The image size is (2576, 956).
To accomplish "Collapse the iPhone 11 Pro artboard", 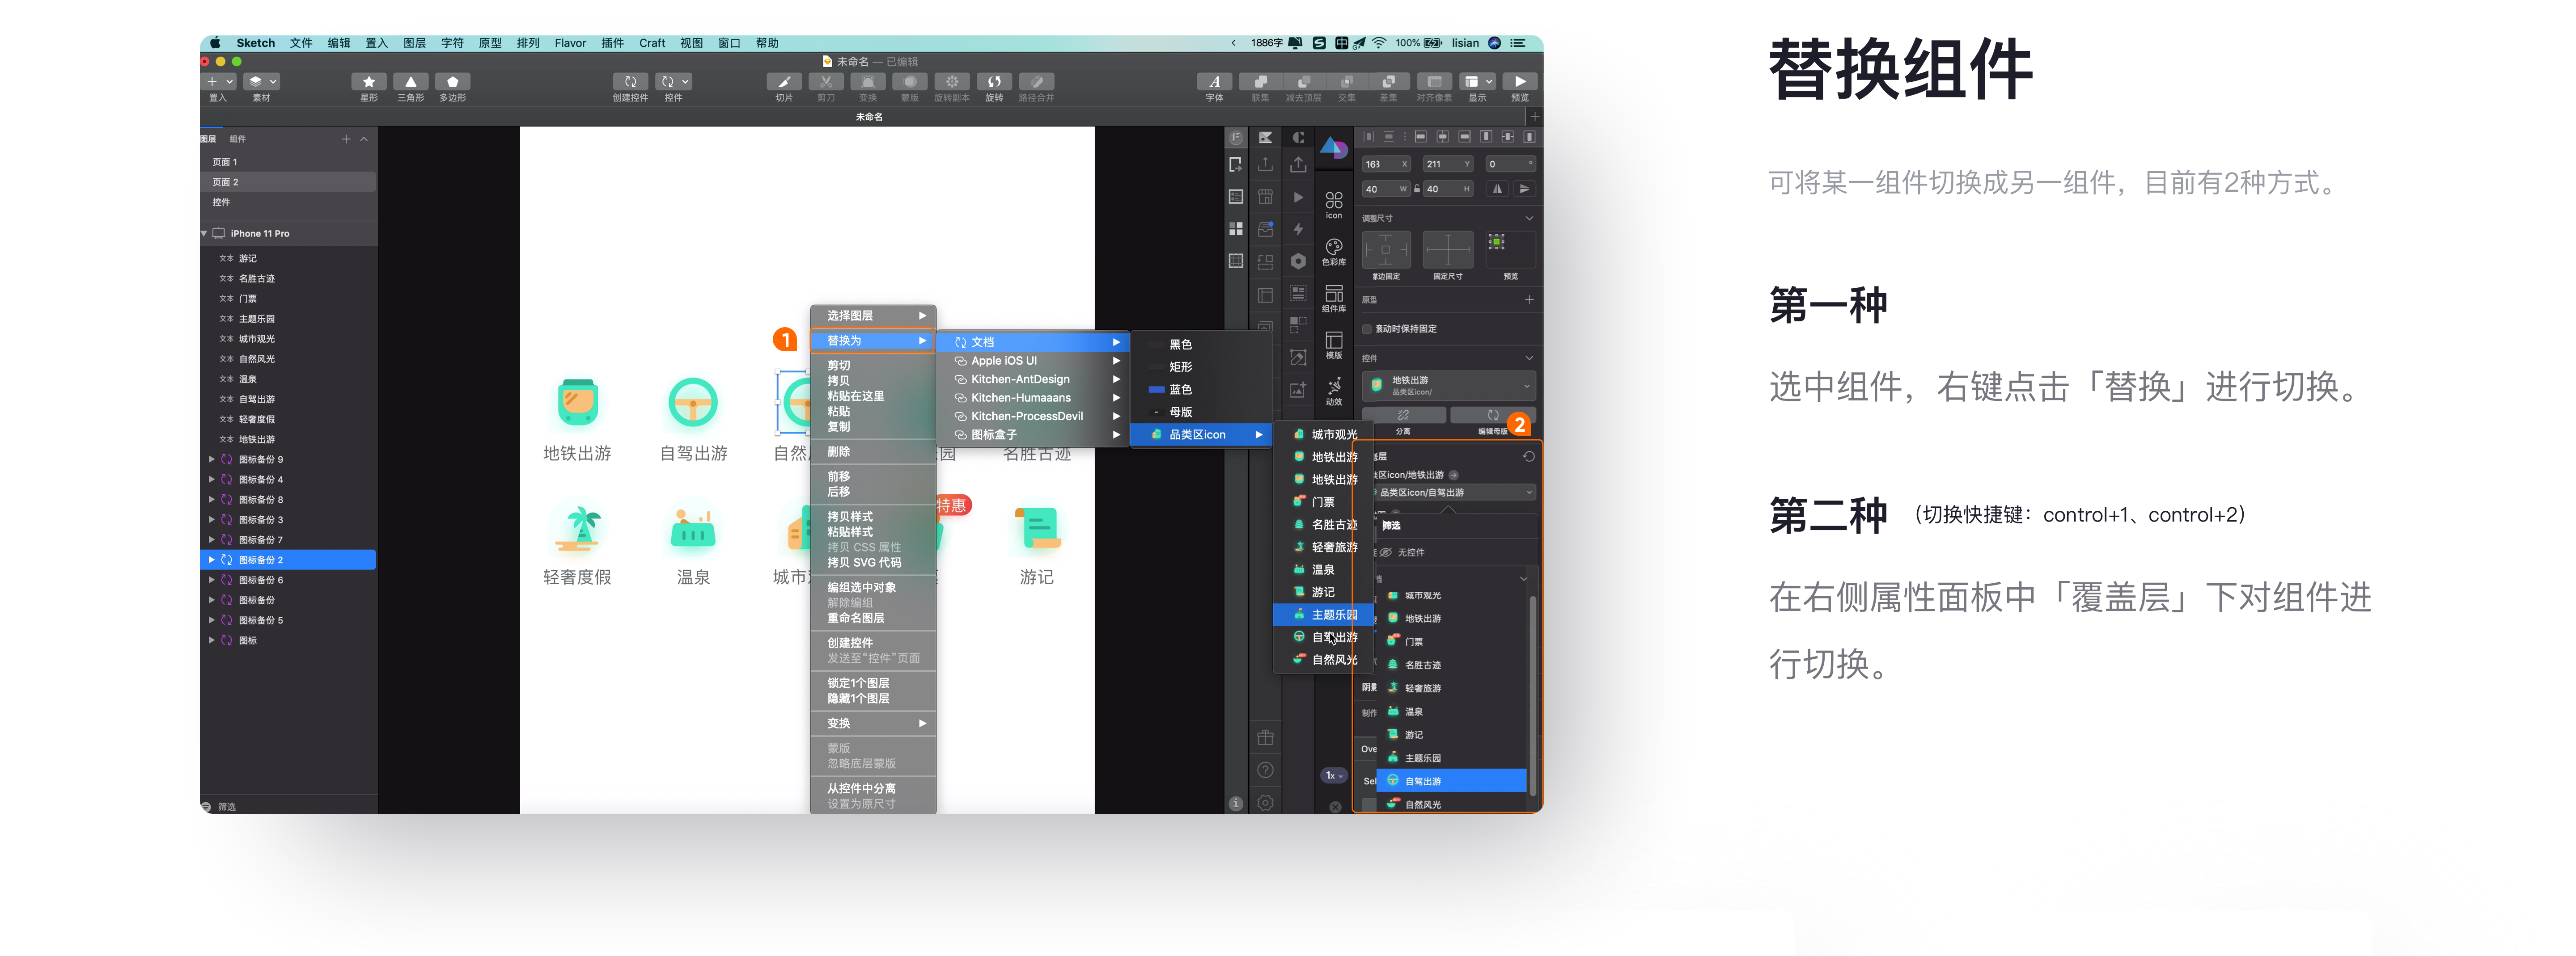I will point(204,234).
